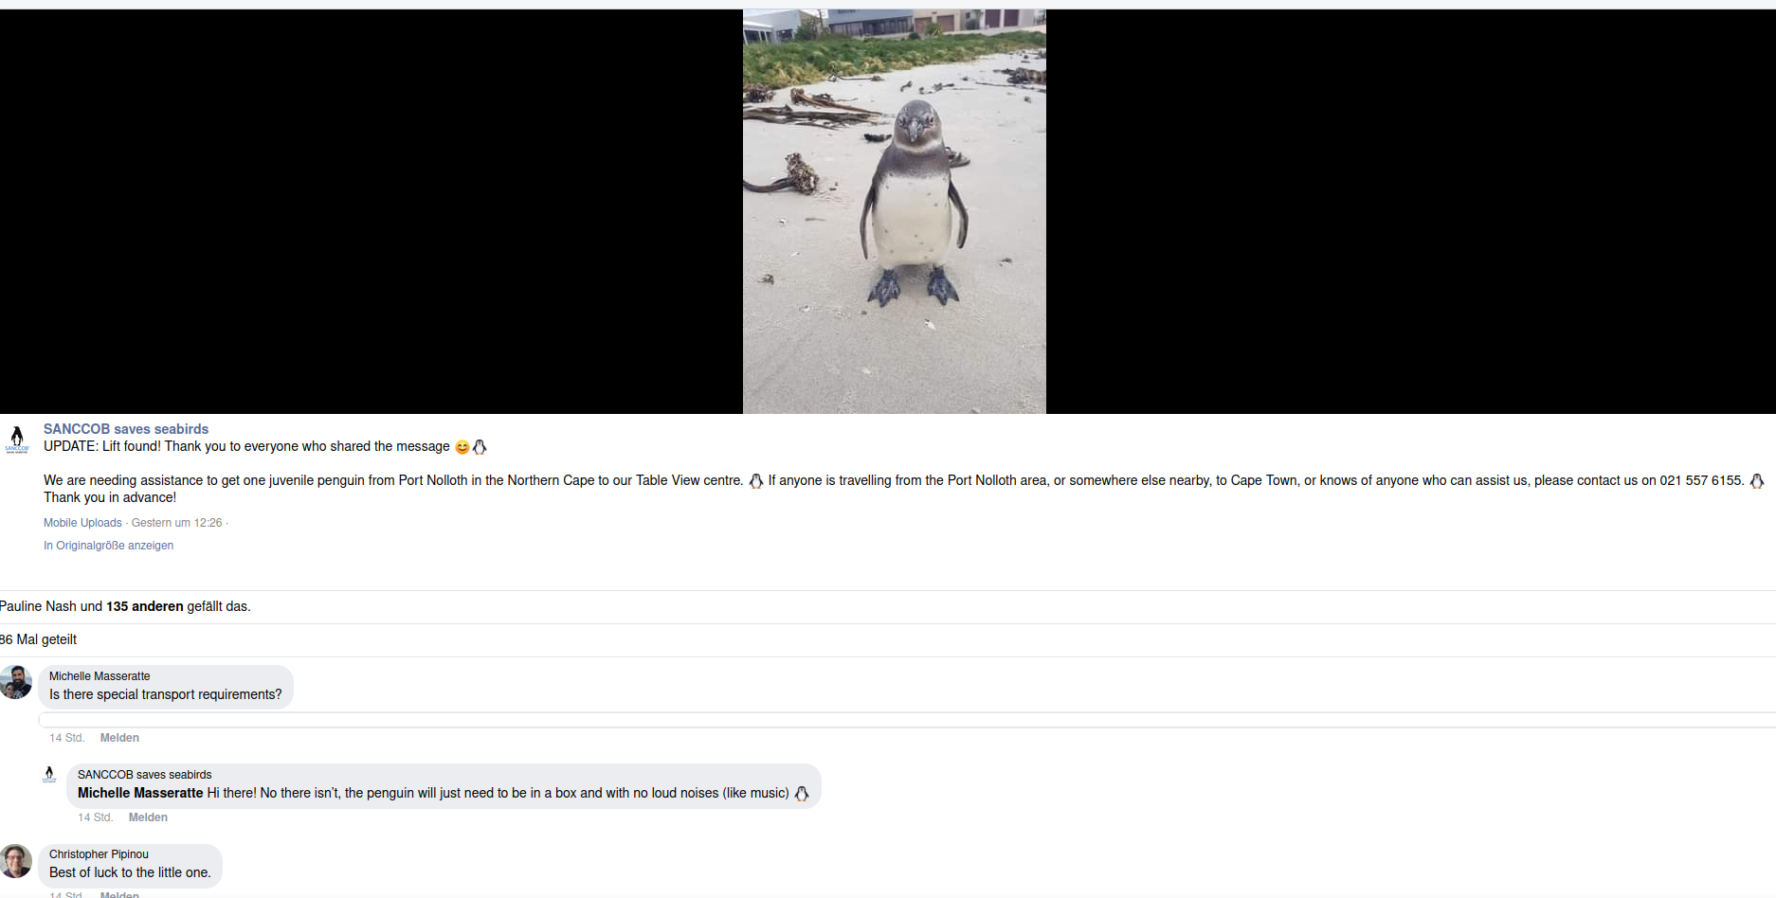Viewport: 1776px width, 898px height.
Task: Click Melden under the SANCCOB reply
Action: [x=148, y=817]
